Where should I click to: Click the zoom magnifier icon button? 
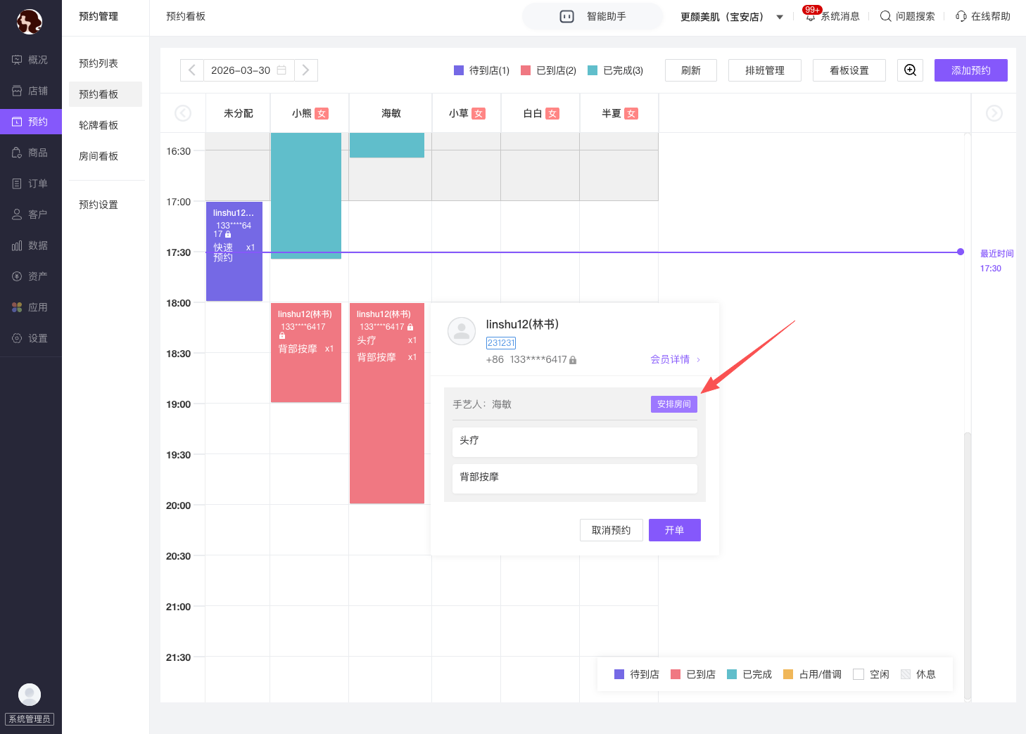[x=910, y=70]
